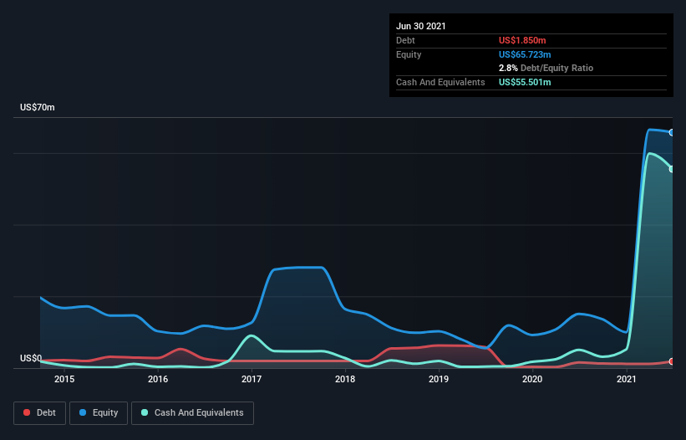Select the Debt endpoint marker for Jun 2021

(x=672, y=361)
